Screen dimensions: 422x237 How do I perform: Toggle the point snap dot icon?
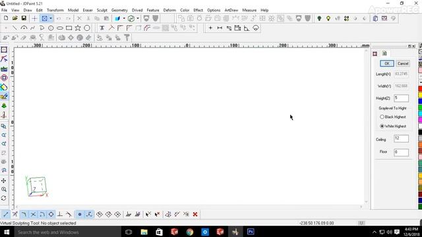tap(80, 214)
